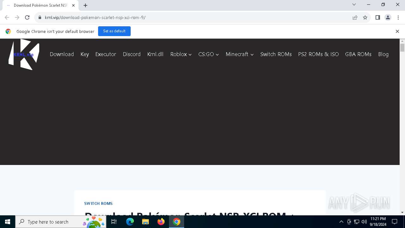405x228 pixels.
Task: Bookmark this page with star icon
Action: pyautogui.click(x=365, y=17)
